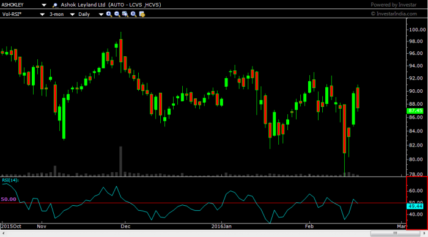
Task: Click the Dec date axis label
Action: (125, 227)
